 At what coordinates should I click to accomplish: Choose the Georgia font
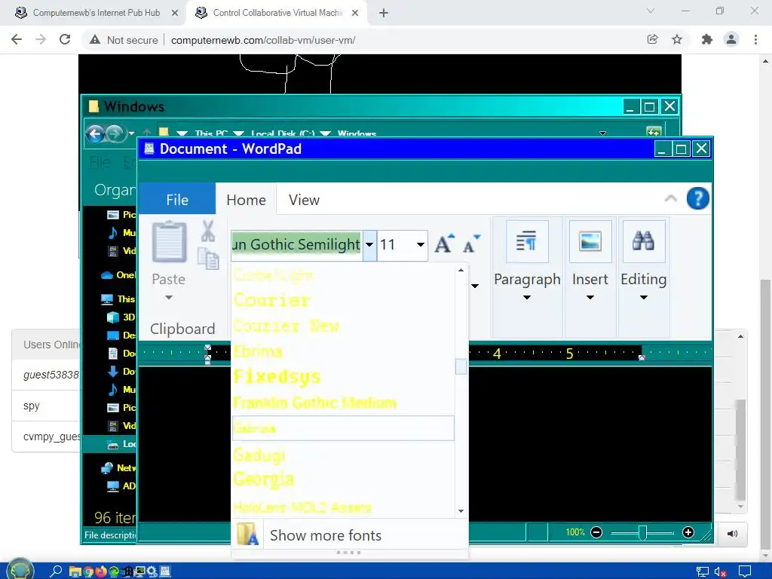(264, 479)
